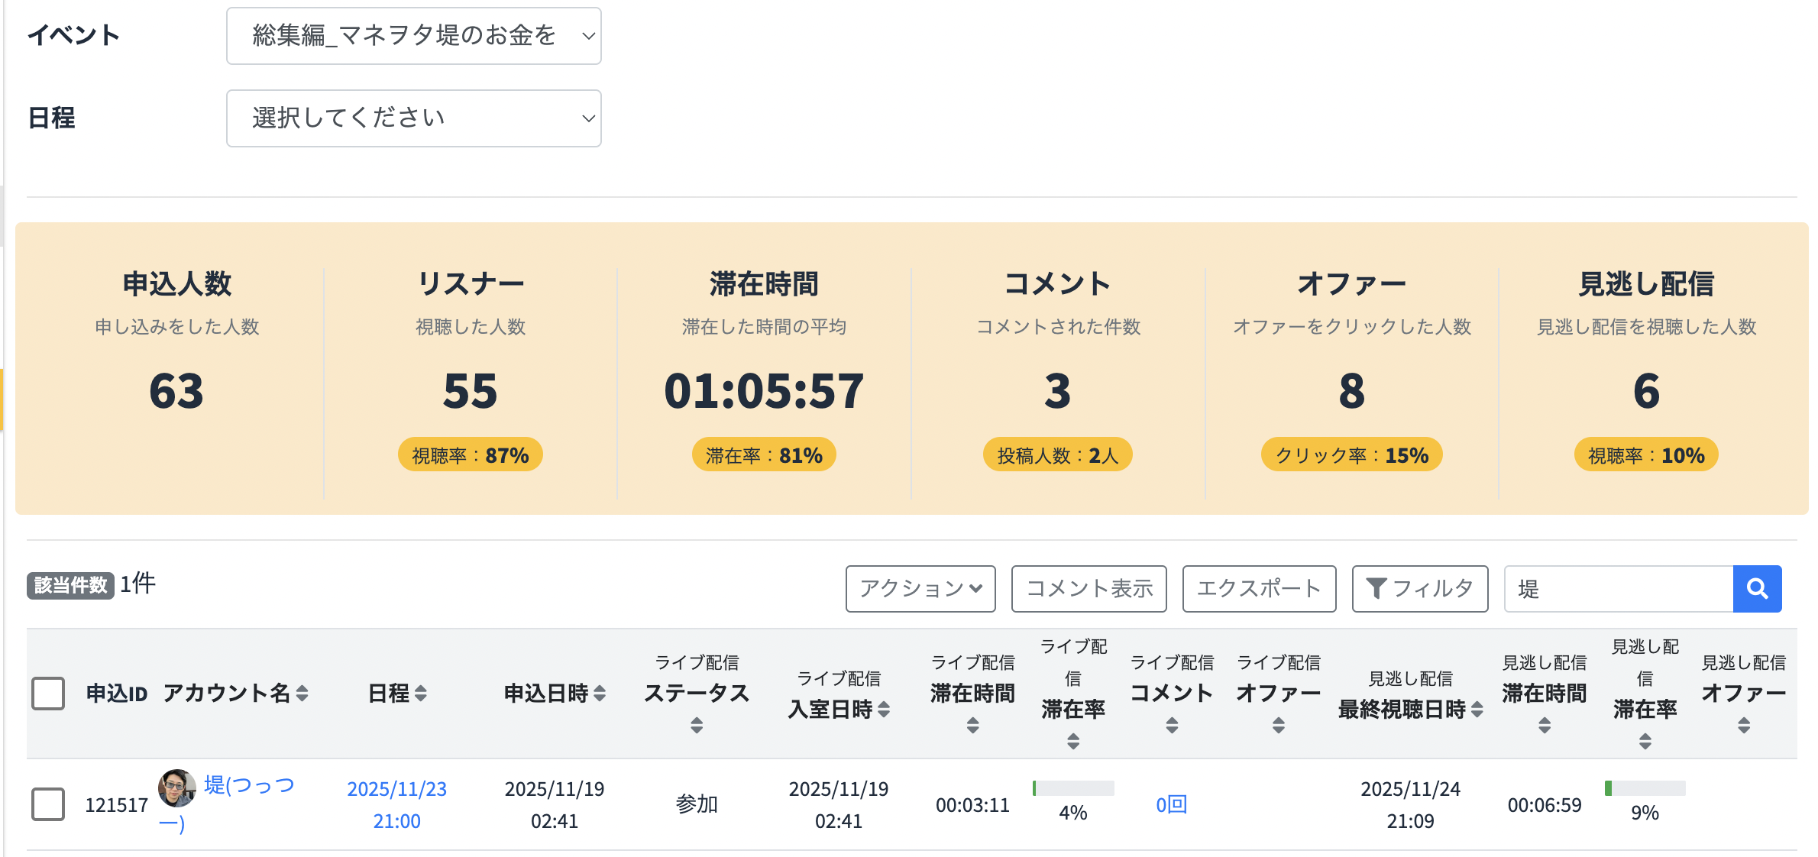Viewport: 1818px width, 857px height.
Task: Sort by 申込日時 column arrows
Action: 600,694
